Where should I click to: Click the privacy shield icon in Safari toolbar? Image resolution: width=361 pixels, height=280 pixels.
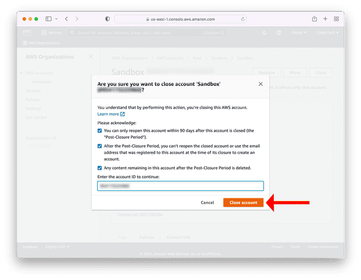[x=107, y=19]
